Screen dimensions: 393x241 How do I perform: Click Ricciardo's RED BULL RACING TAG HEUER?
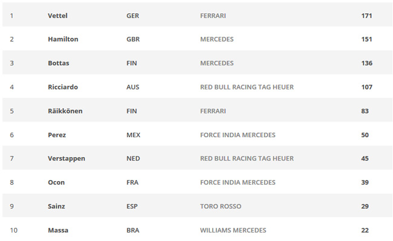(247, 87)
